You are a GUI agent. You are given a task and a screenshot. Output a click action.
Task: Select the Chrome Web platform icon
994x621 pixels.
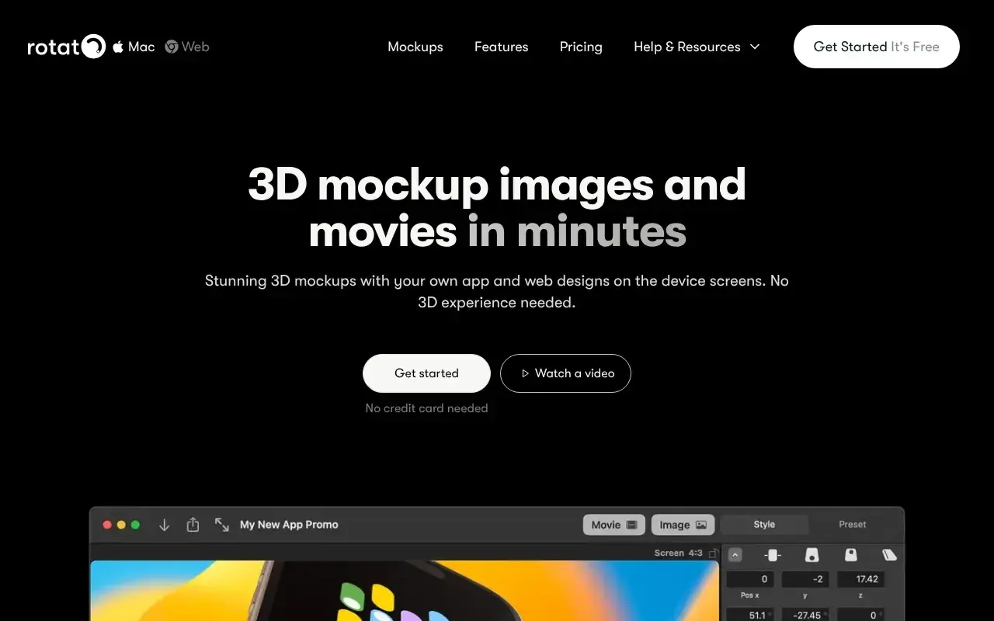[x=172, y=47]
